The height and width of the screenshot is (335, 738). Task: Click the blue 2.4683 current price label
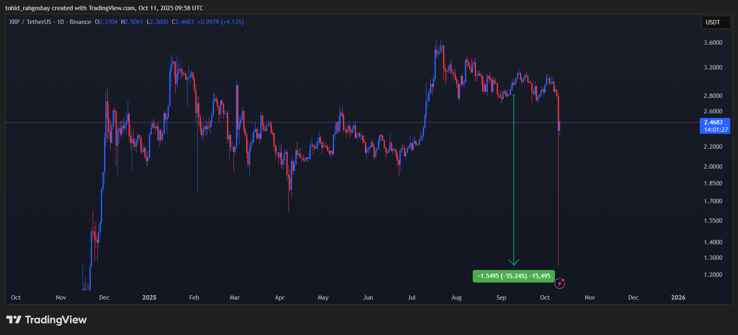tap(714, 122)
